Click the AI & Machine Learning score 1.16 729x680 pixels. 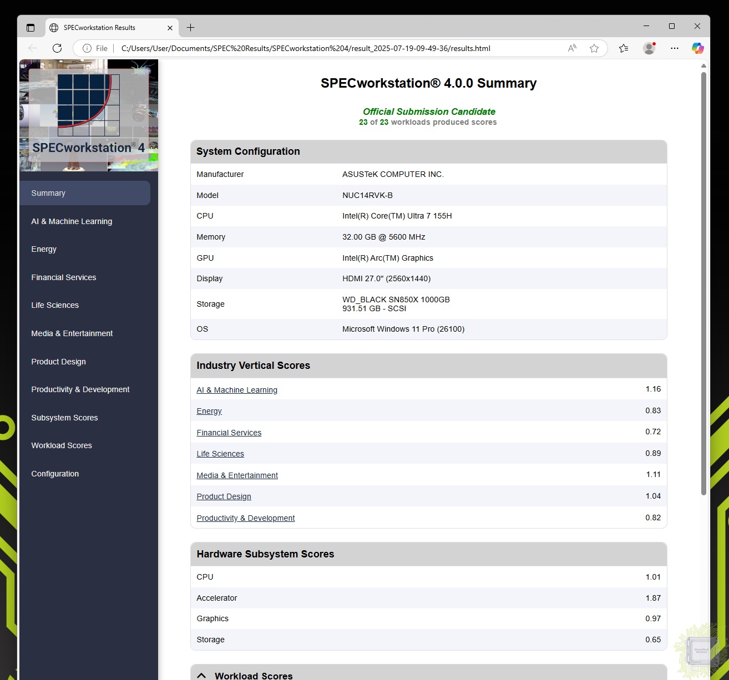[653, 389]
